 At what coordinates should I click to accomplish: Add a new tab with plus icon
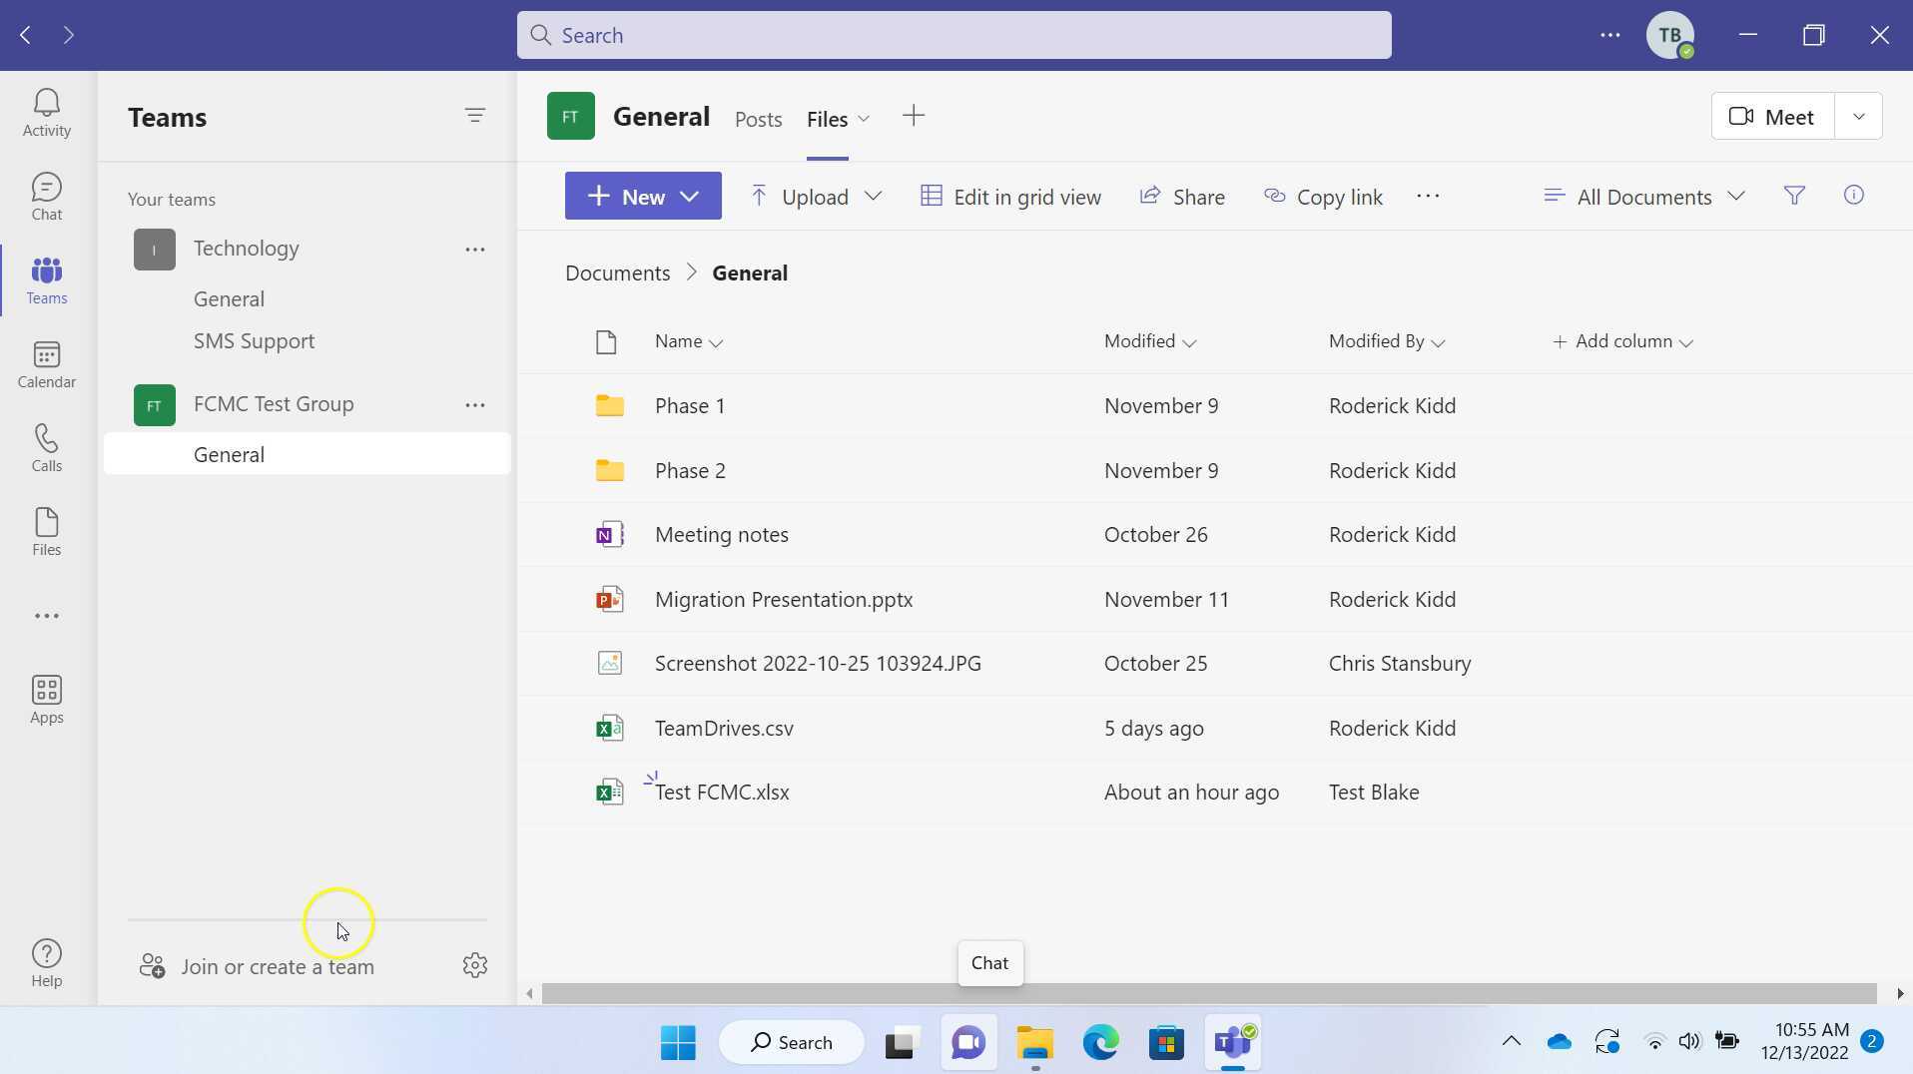913,116
